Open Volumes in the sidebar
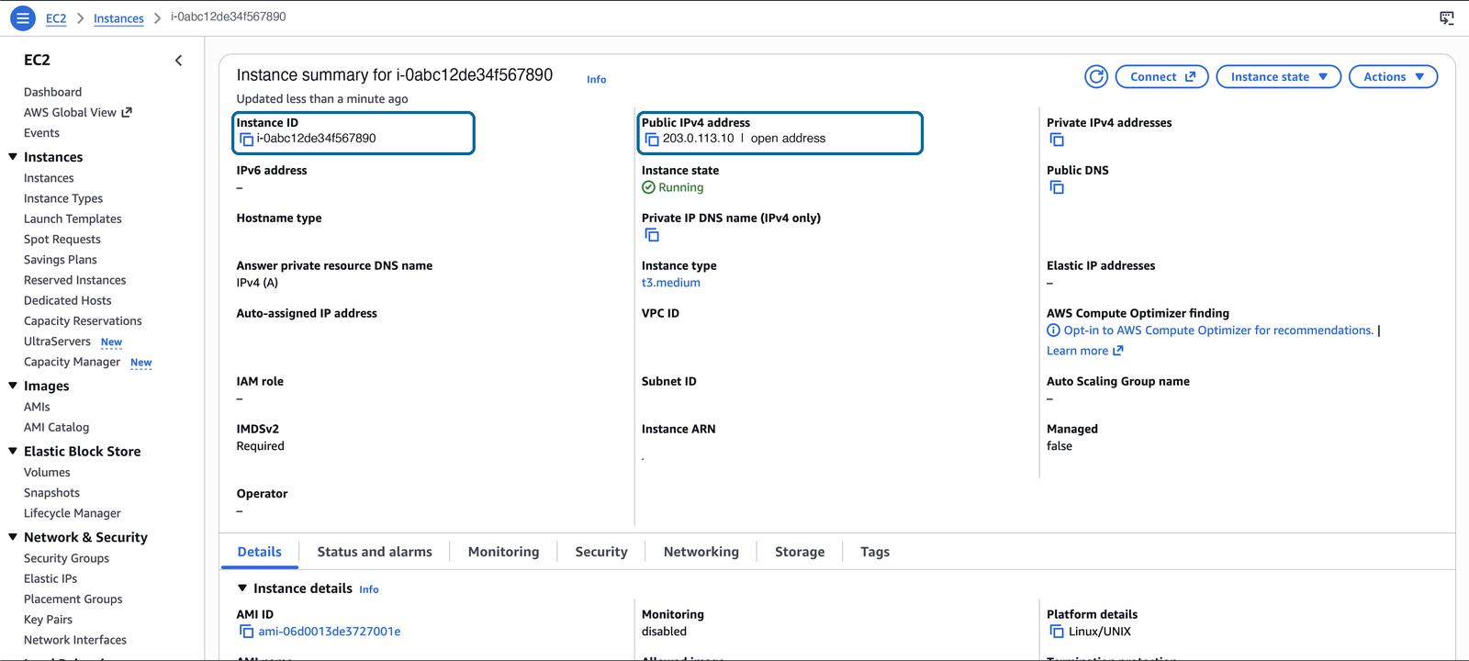Viewport: 1469px width, 661px height. pos(47,472)
